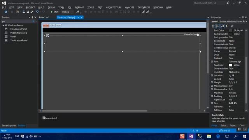This screenshot has height=140, width=249.
Task: Select the BorderStyle property row
Action: pos(228,41)
